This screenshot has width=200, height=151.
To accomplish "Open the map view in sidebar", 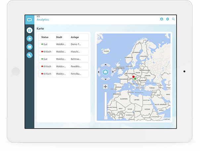I will [x=29, y=30].
